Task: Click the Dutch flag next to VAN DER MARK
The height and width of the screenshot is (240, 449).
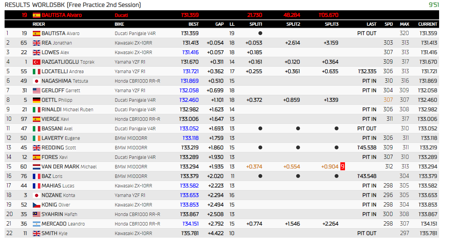Action: pyautogui.click(x=36, y=167)
